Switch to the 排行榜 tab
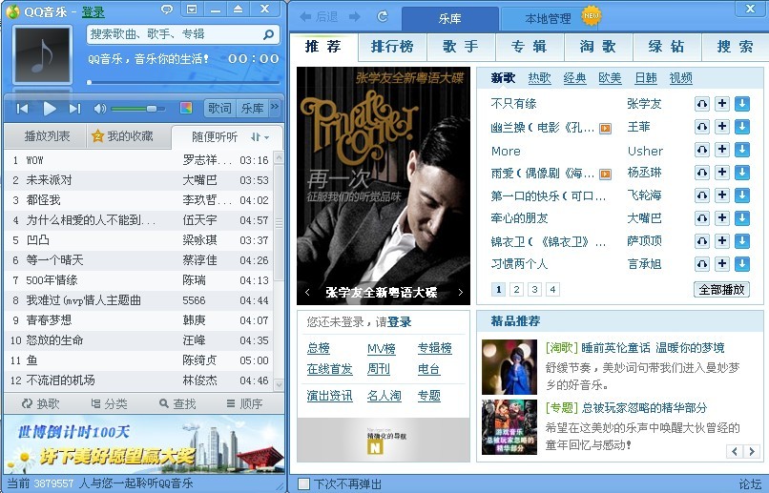The height and width of the screenshot is (493, 769). click(391, 47)
